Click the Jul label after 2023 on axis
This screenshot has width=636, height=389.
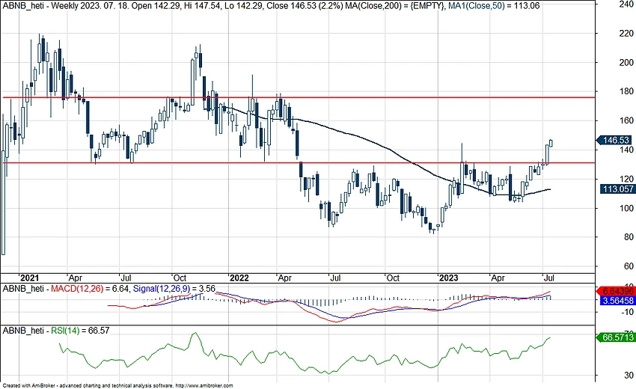548,278
